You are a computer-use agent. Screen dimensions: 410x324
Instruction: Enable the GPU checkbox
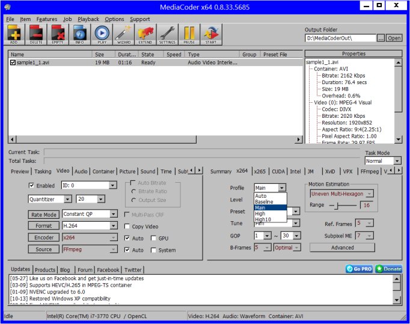[x=153, y=238]
